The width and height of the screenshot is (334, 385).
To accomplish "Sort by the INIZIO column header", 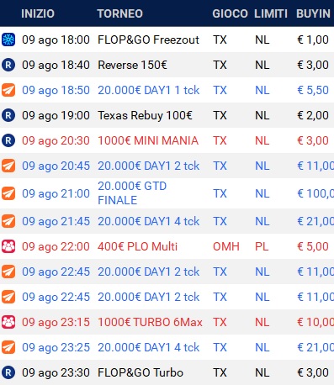I will [x=38, y=13].
